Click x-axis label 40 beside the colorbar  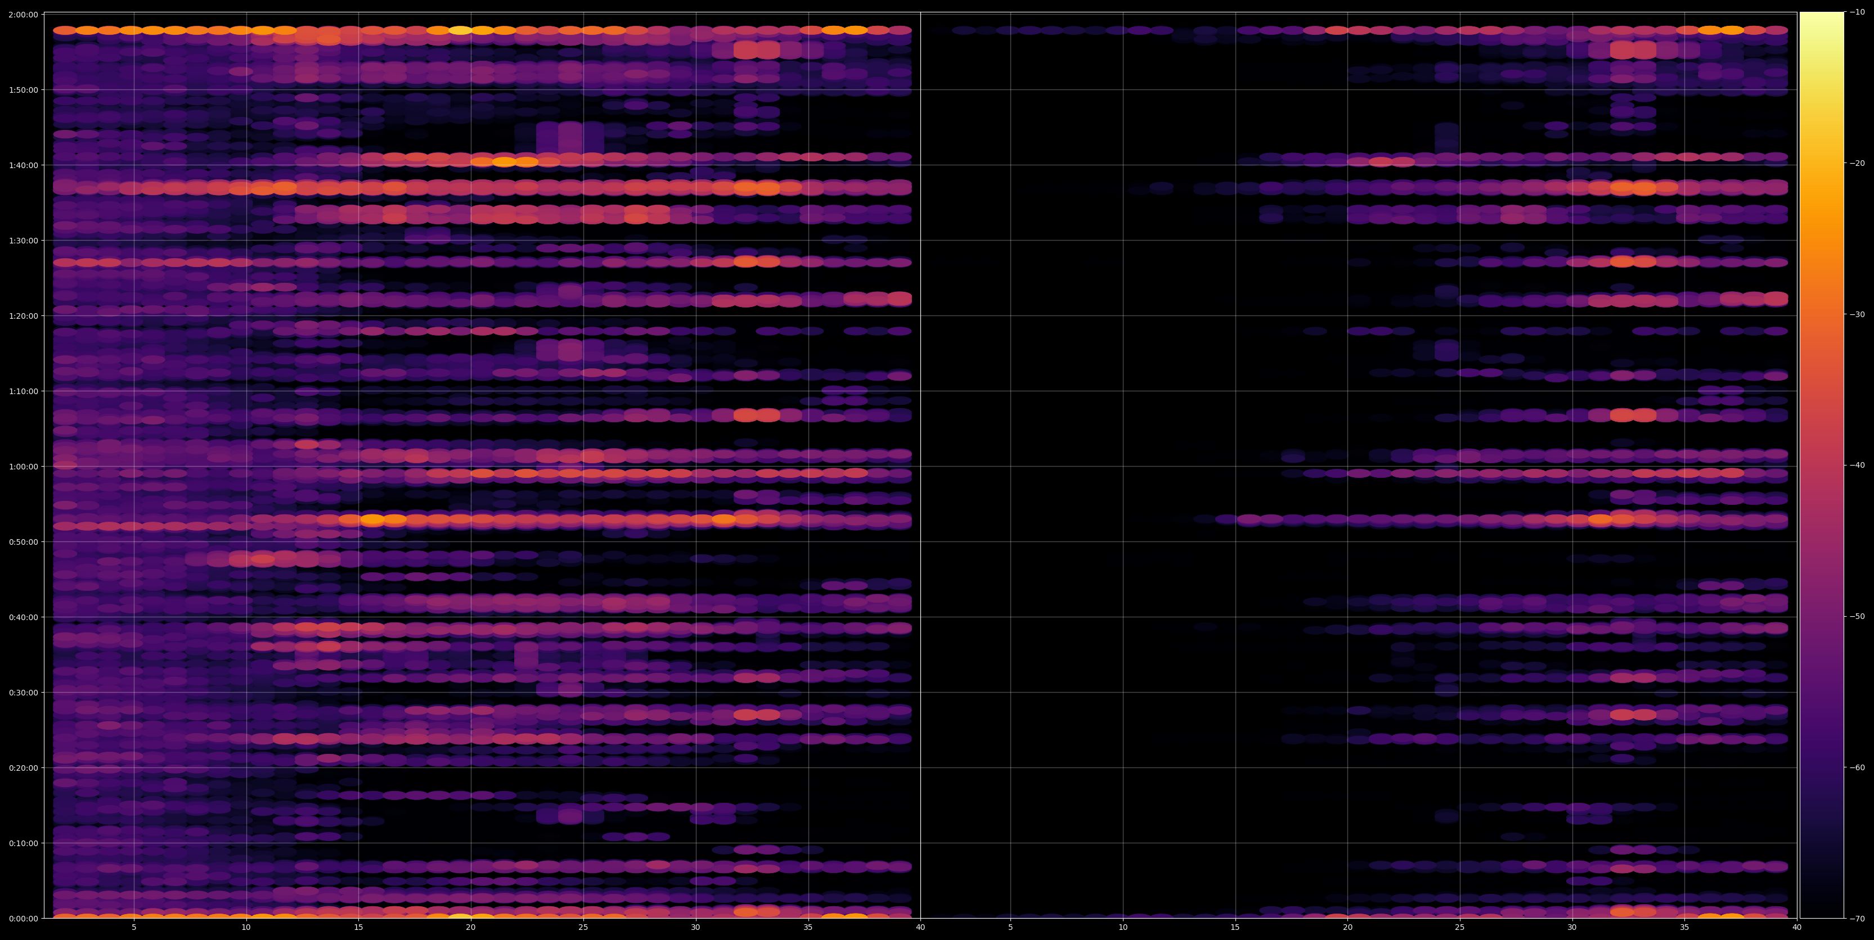(1797, 928)
